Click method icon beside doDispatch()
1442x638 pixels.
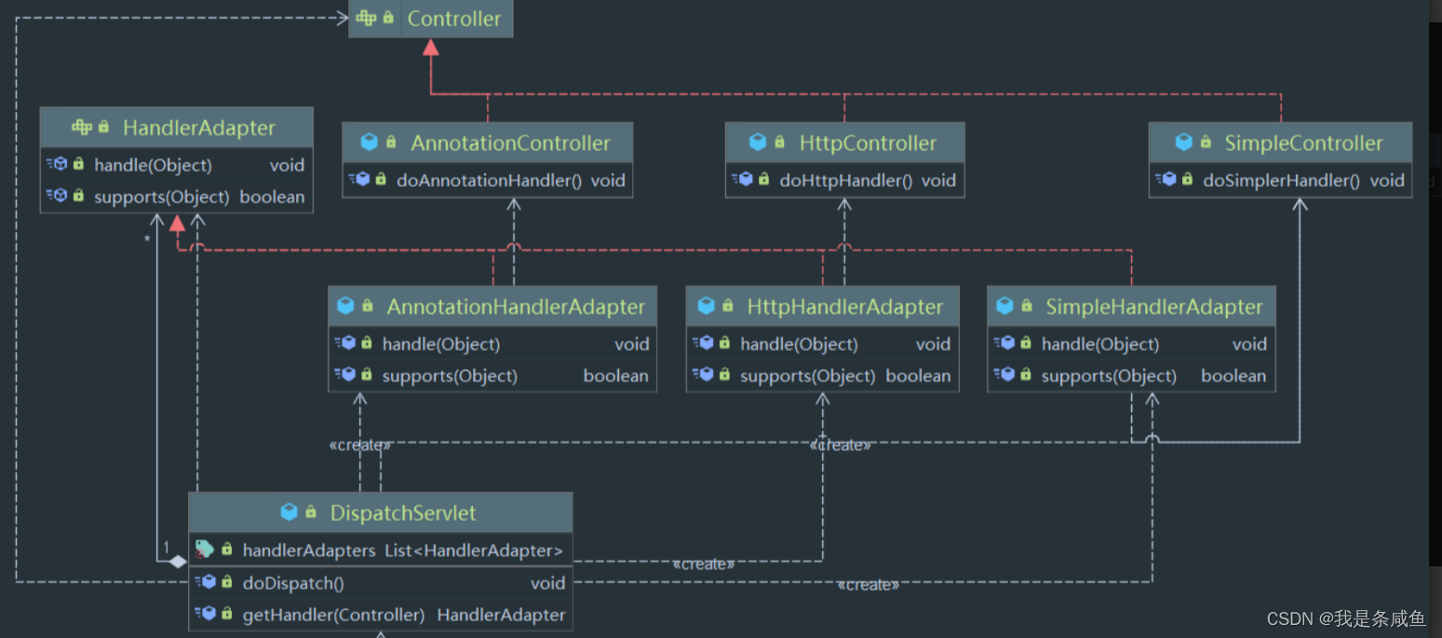[x=206, y=583]
